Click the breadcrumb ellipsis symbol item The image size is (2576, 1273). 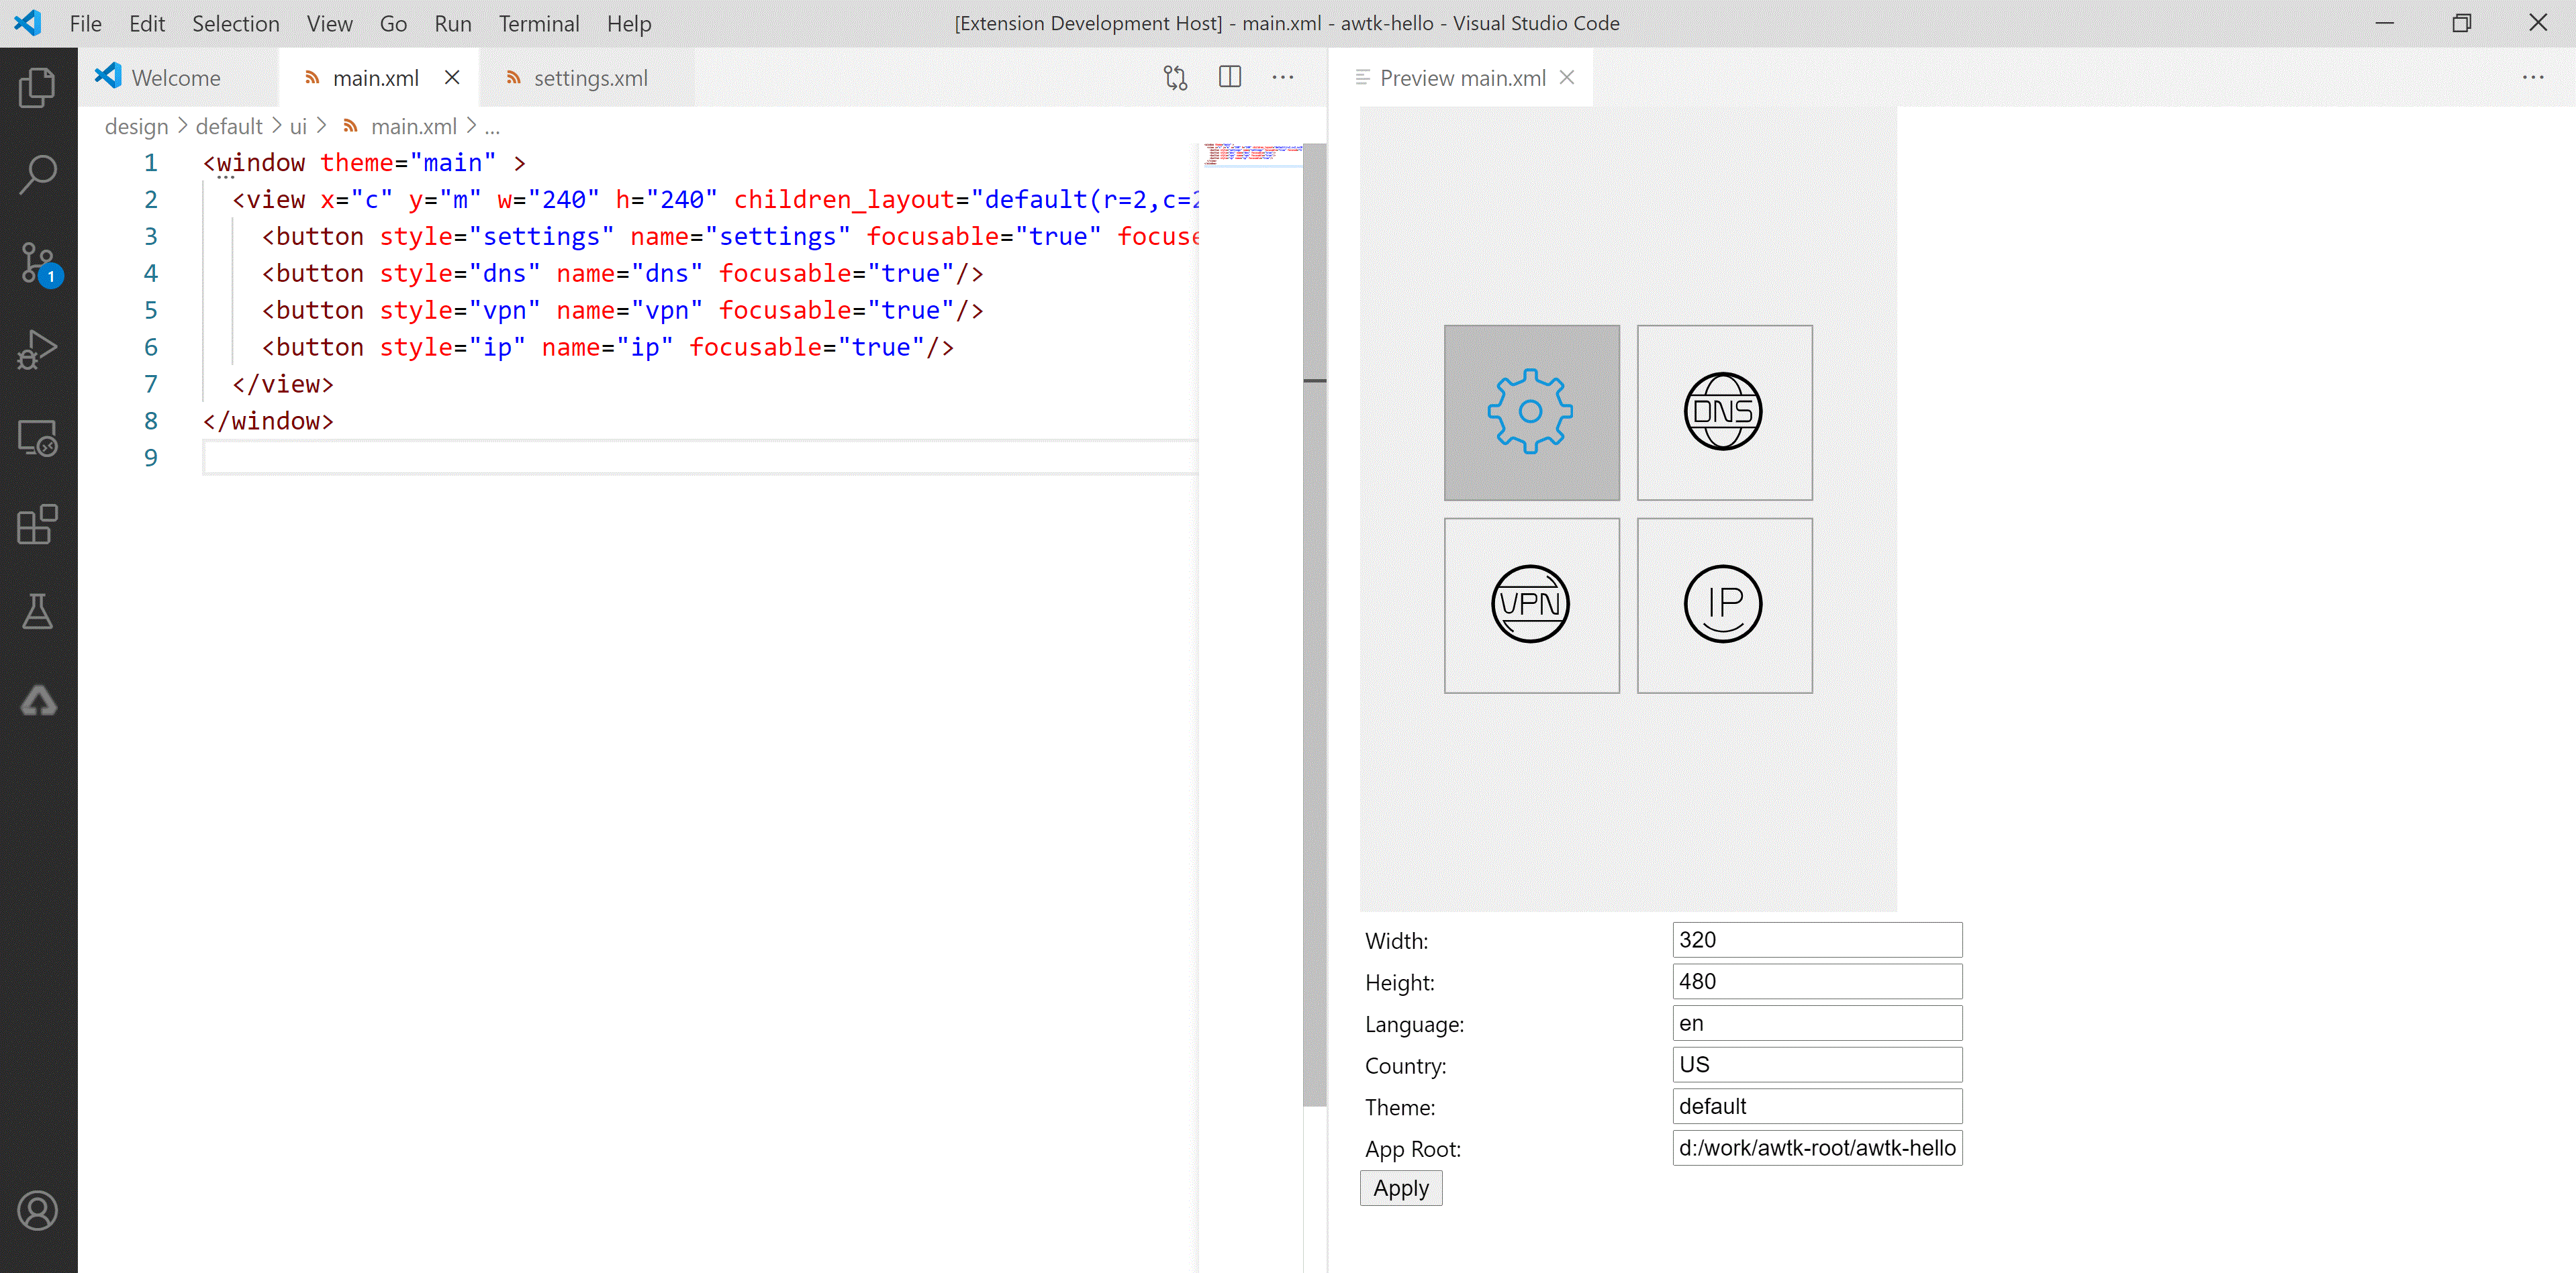492,127
